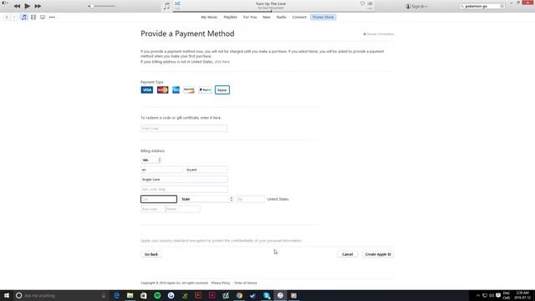Image resolution: width=535 pixels, height=301 pixels.
Task: Select the Movies library icon
Action: click(33, 17)
